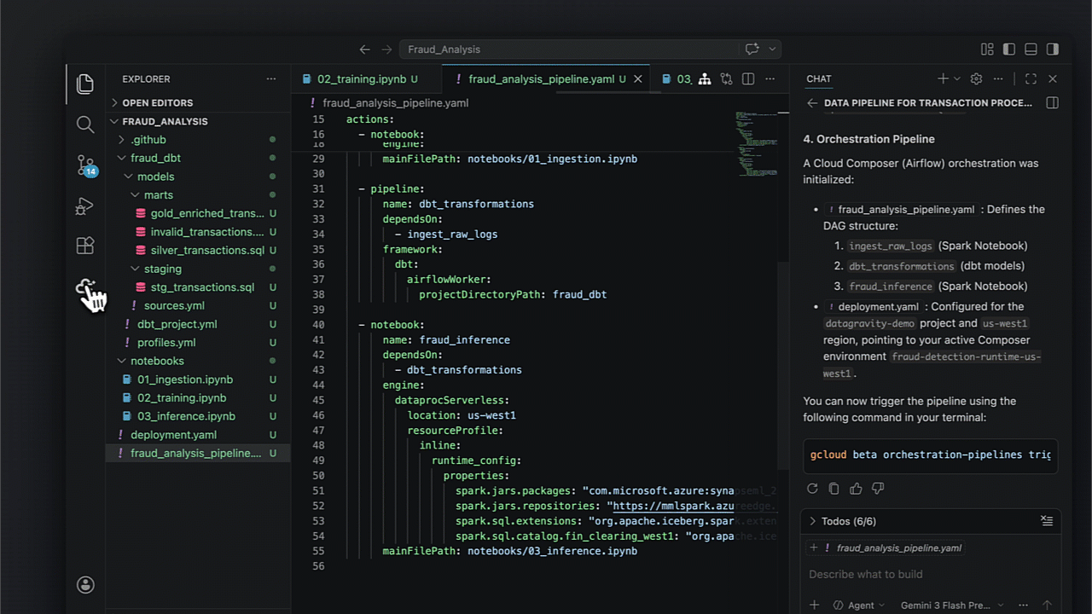This screenshot has width=1092, height=614.
Task: Open the Extensions view
Action: pyautogui.click(x=84, y=246)
